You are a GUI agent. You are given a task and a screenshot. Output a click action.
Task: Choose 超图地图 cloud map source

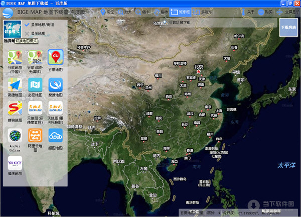[56, 139]
